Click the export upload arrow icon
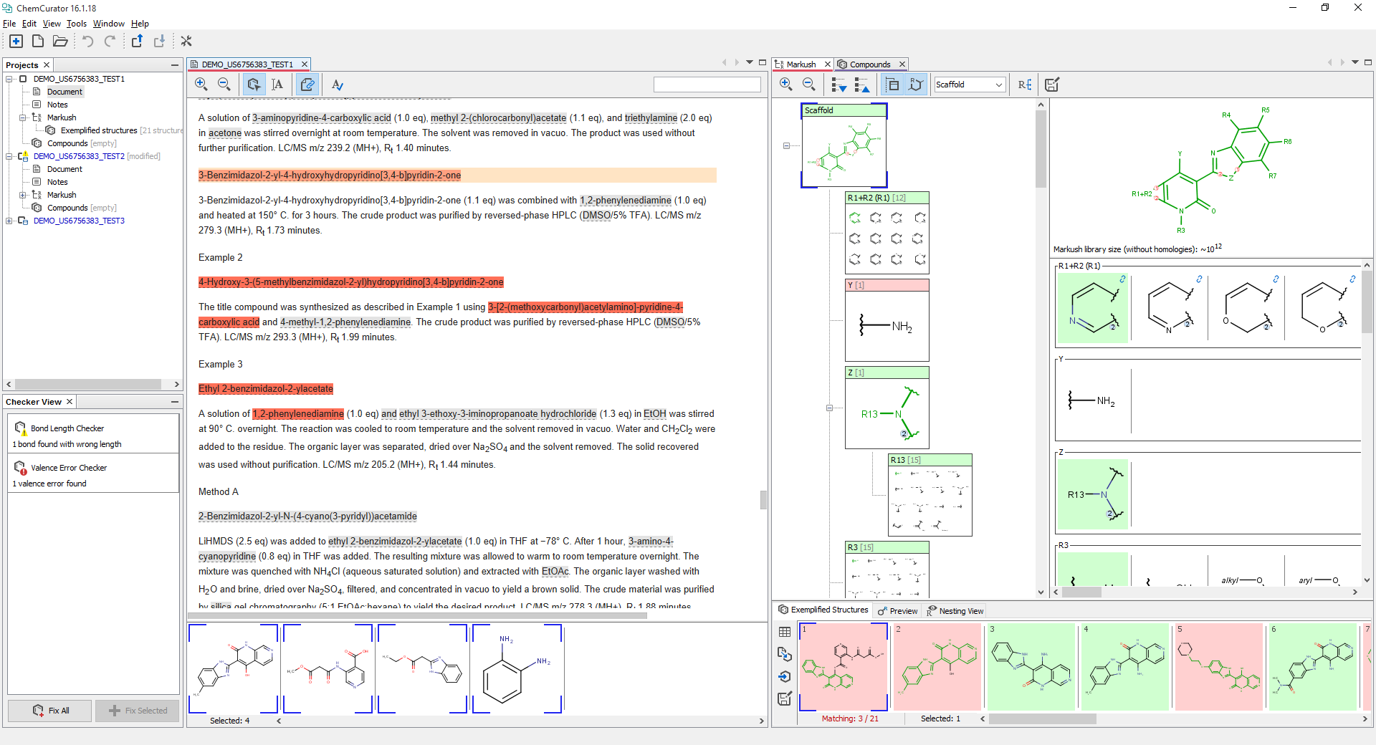Screen dimensions: 1376x745 [137, 42]
